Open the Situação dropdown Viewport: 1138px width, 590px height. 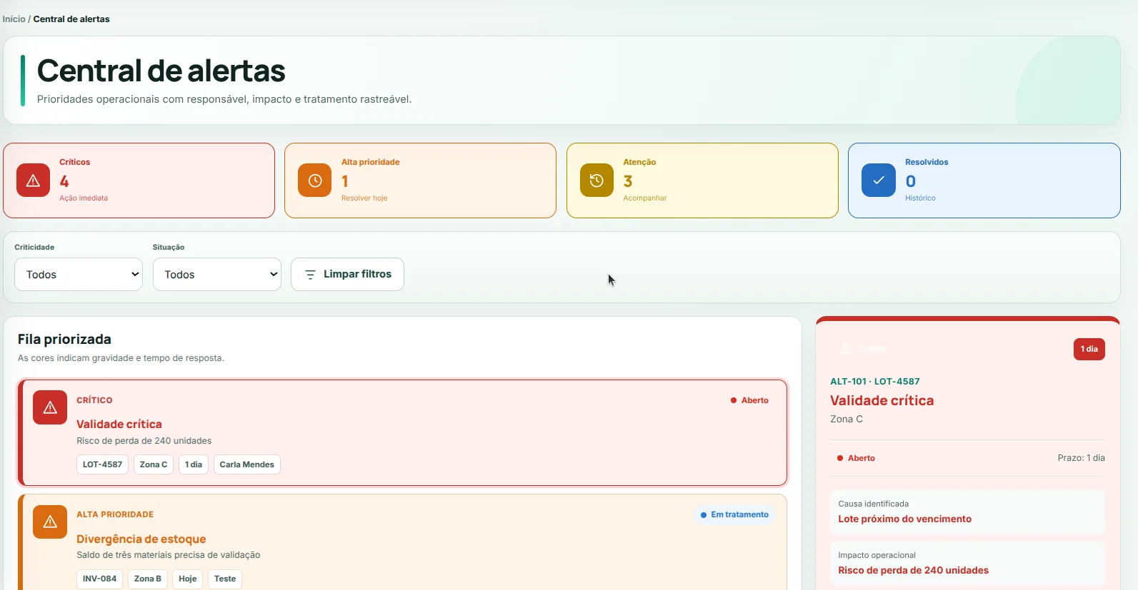[217, 275]
